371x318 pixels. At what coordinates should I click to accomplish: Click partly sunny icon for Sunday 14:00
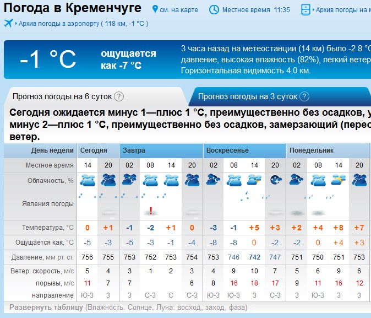click(254, 180)
